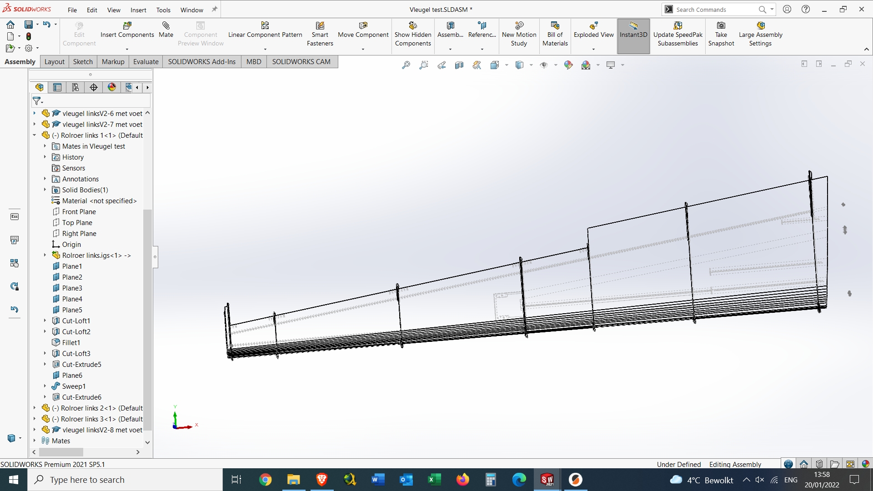Screen dimensions: 873x491
Task: Open Bill of Materials
Action: [555, 34]
